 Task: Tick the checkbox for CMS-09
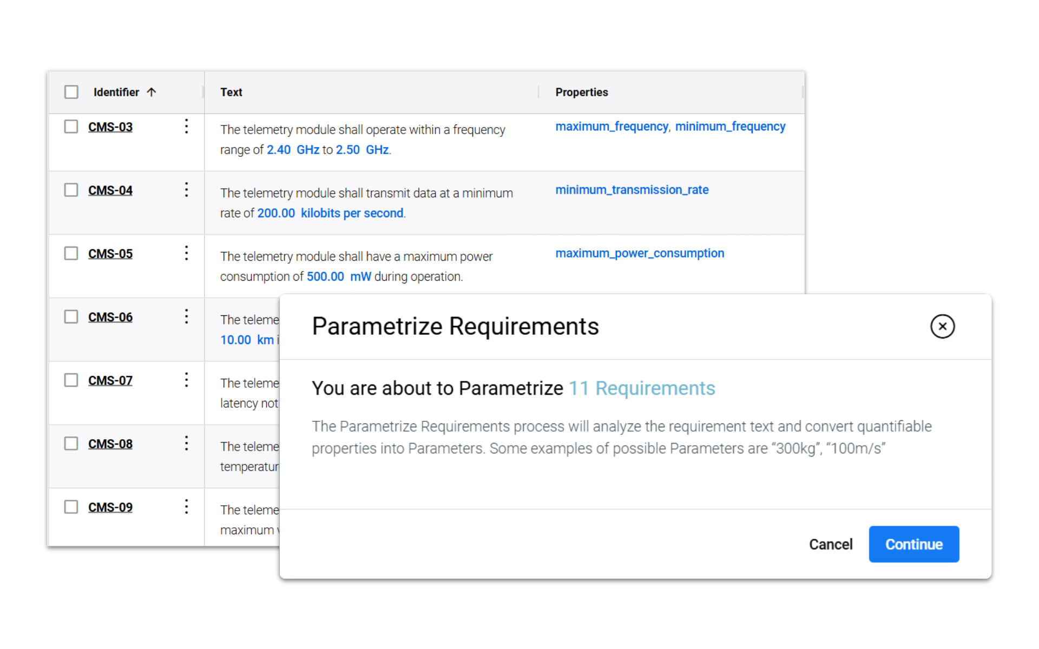[x=71, y=507]
